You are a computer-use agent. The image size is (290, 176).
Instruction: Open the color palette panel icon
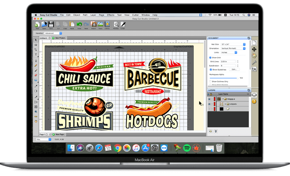pyautogui.click(x=254, y=56)
